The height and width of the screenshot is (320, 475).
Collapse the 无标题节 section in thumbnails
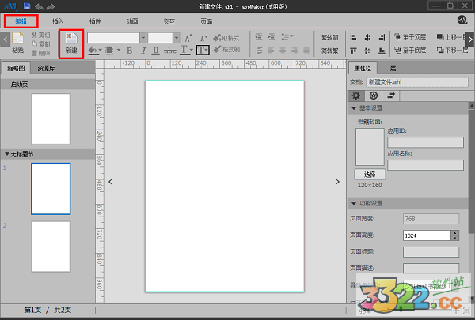tap(7, 153)
